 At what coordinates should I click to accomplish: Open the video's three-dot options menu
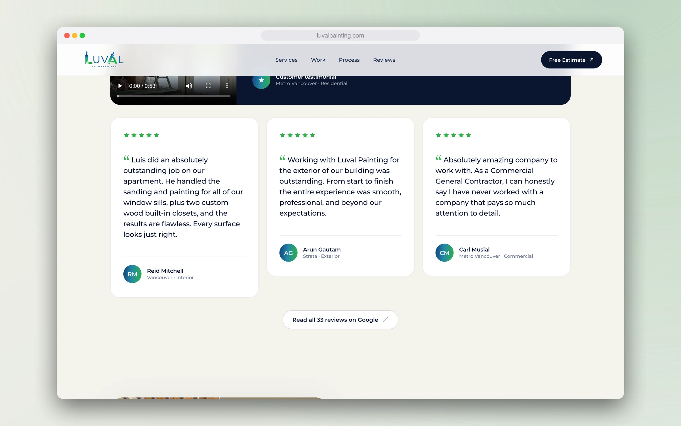227,86
